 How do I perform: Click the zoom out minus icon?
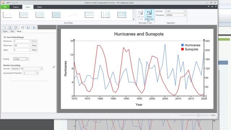point(180,115)
